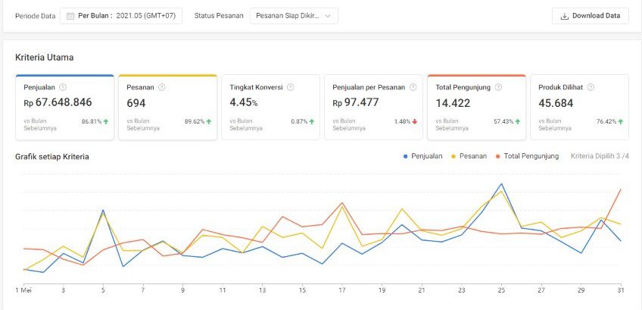Click the green up arrow beside 89.62%
This screenshot has height=310, width=642.
coord(209,121)
